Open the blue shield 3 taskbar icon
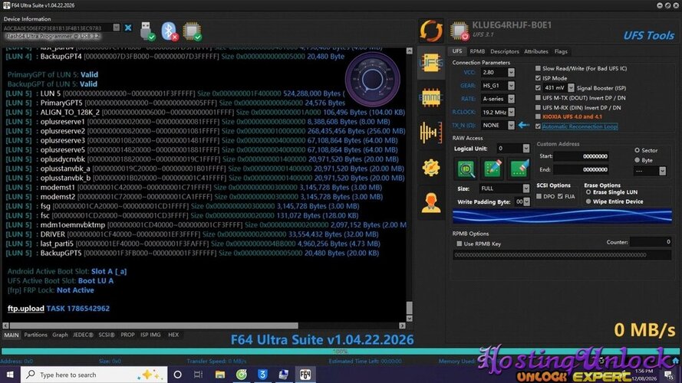The height and width of the screenshot is (383, 682). [x=262, y=375]
